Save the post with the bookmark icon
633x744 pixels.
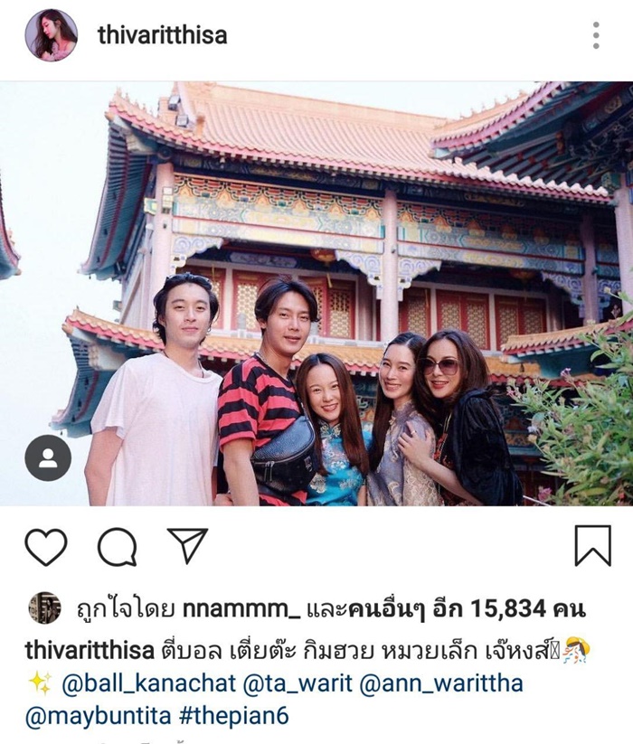[592, 546]
